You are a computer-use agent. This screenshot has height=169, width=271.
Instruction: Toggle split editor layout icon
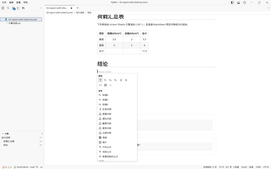[245, 2]
